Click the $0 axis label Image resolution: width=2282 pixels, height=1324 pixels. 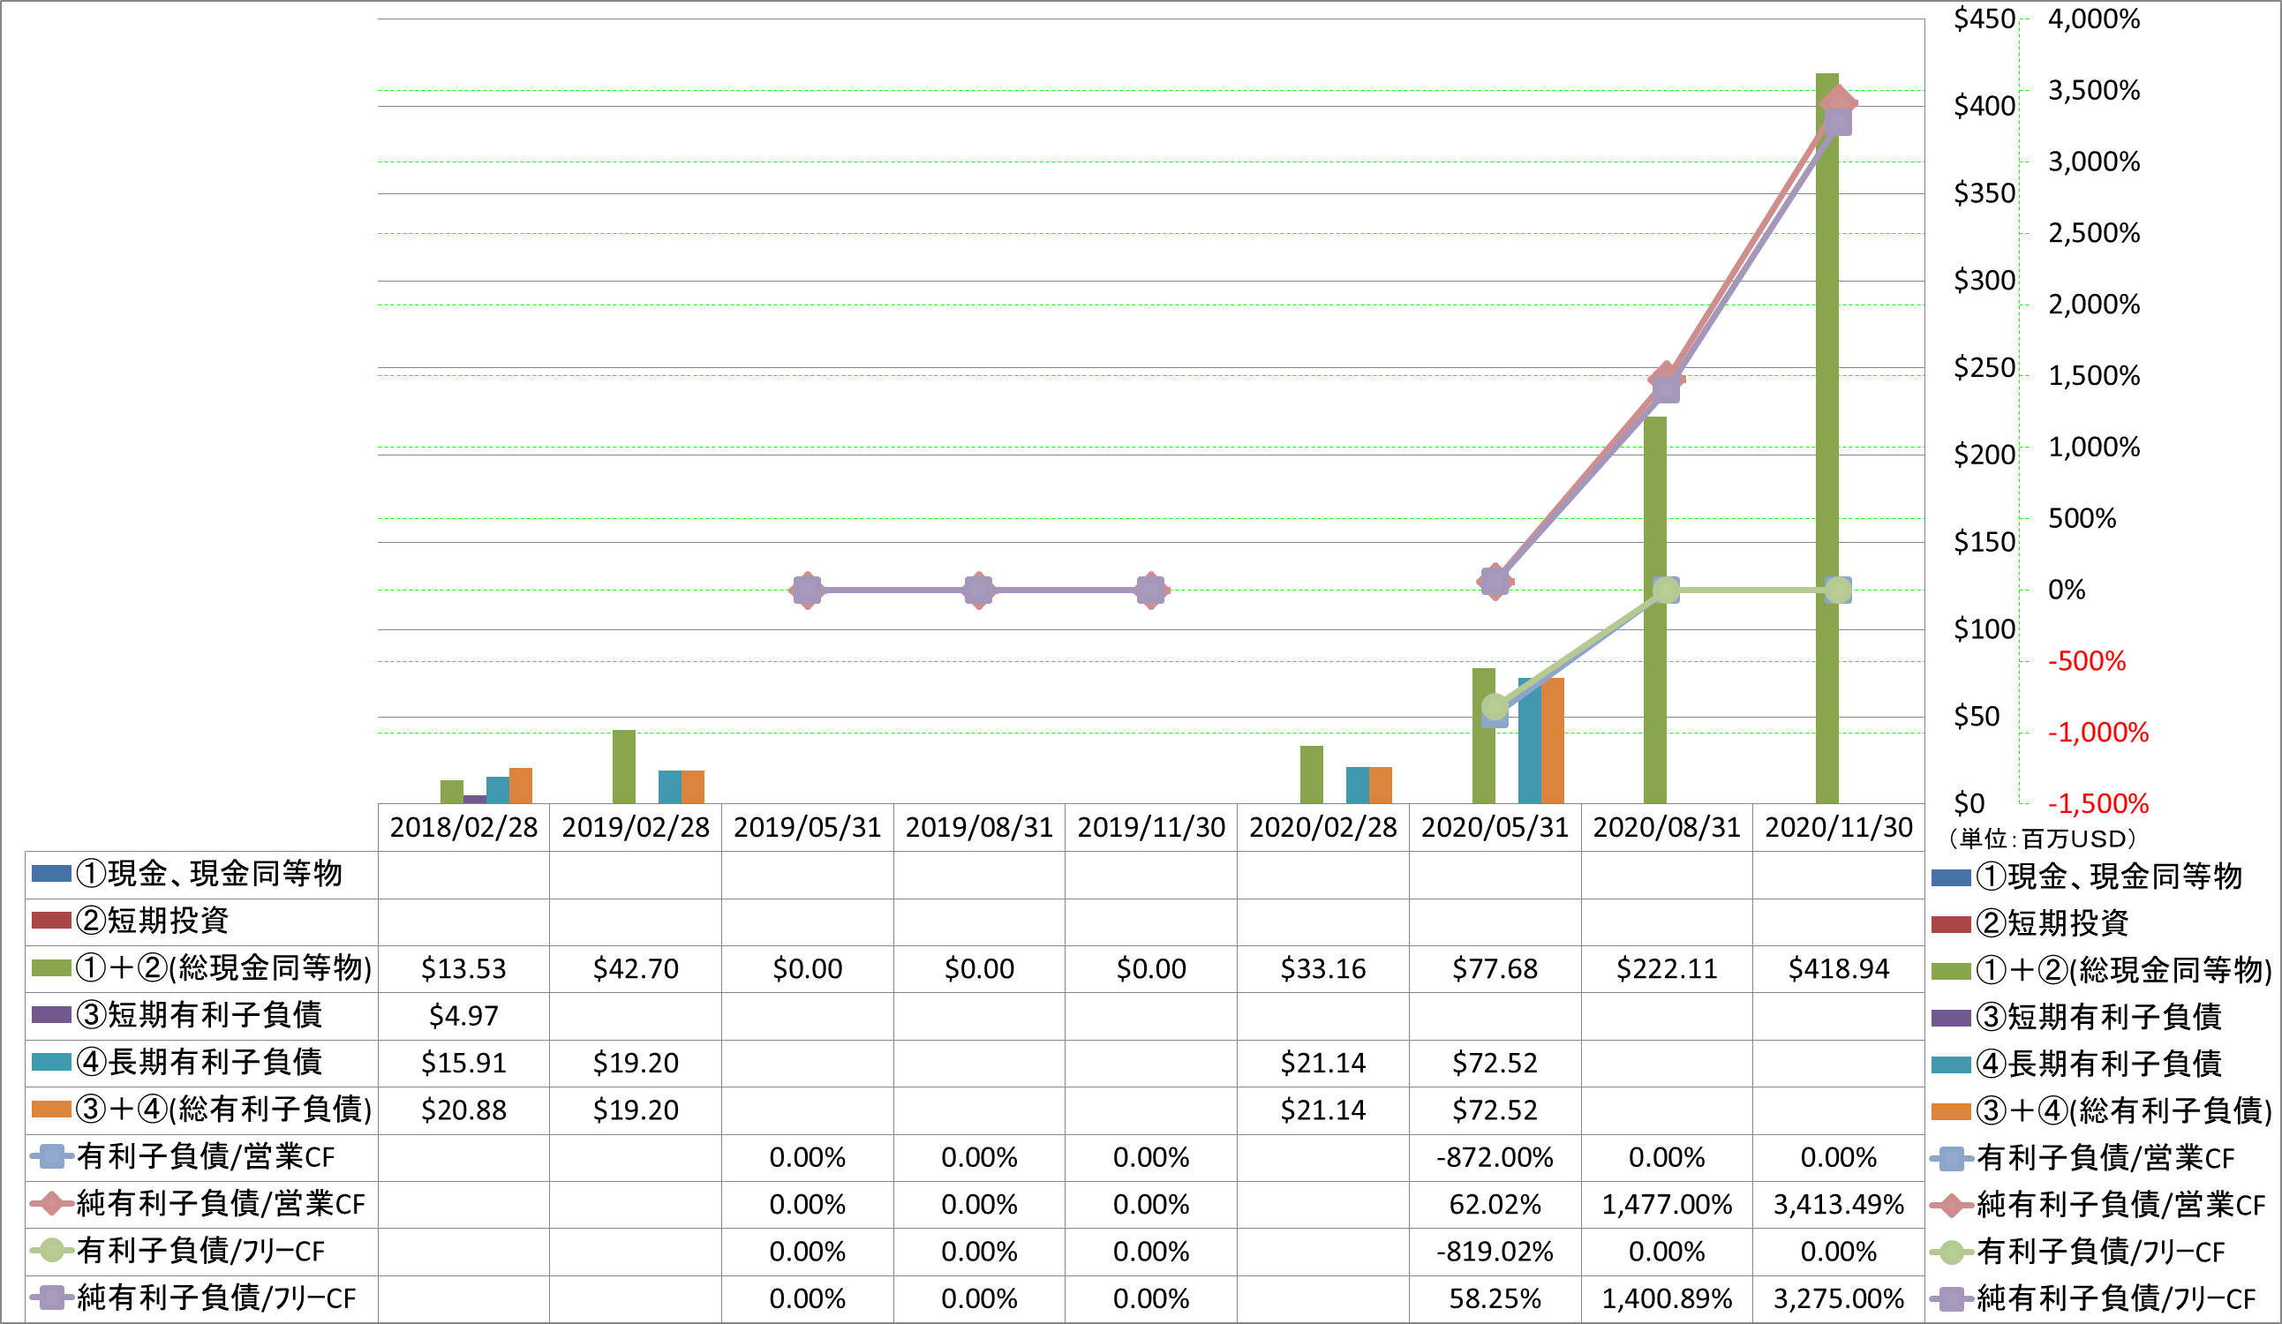[1969, 803]
